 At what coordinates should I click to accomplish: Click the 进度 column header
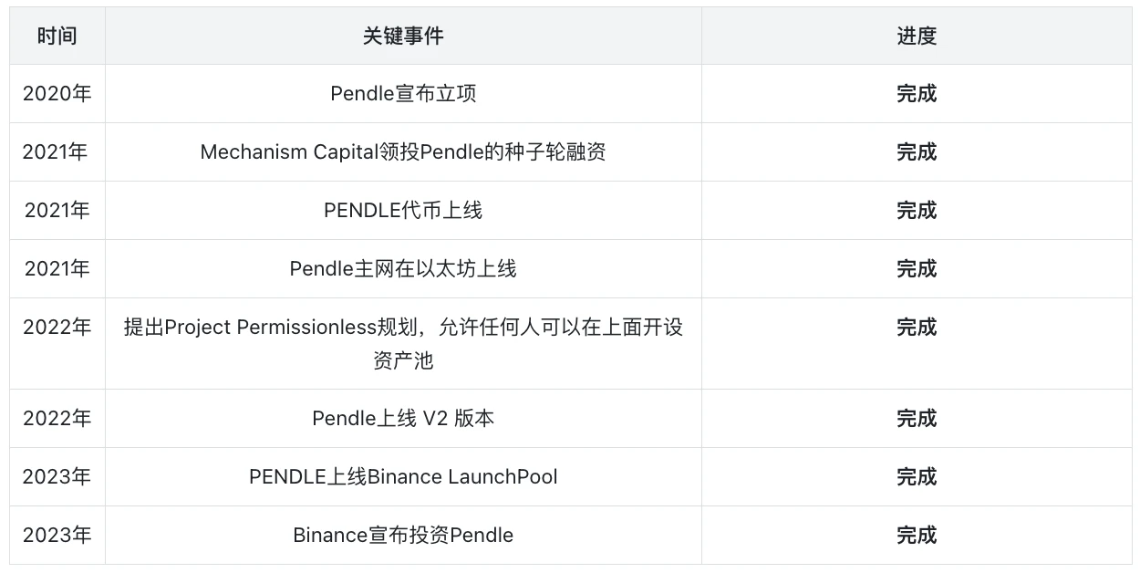coord(916,36)
